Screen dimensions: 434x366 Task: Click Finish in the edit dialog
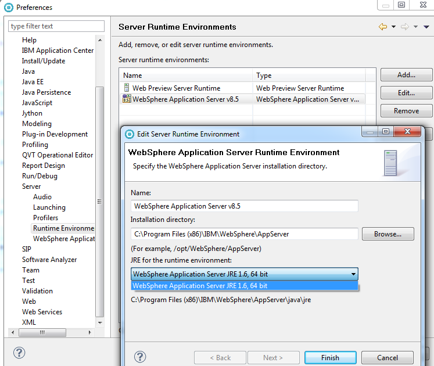tap(330, 358)
